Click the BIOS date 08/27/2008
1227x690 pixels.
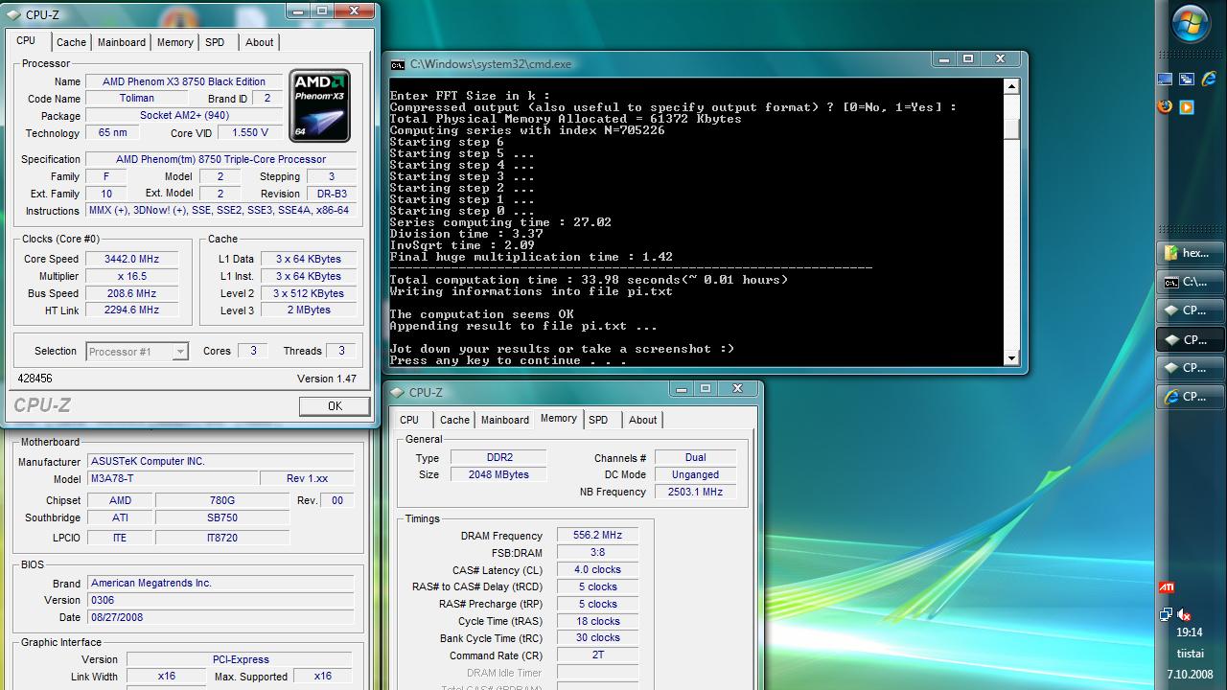pos(220,617)
